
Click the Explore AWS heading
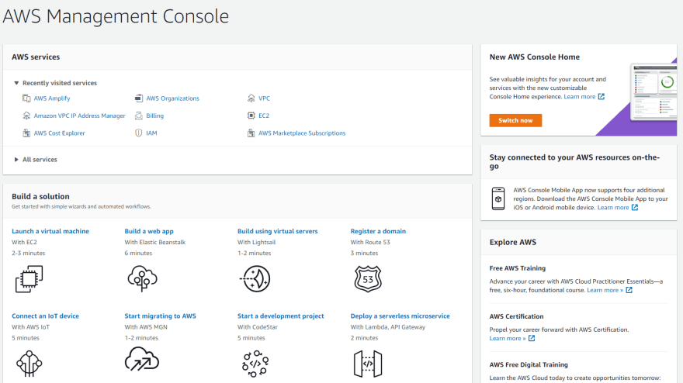[513, 242]
